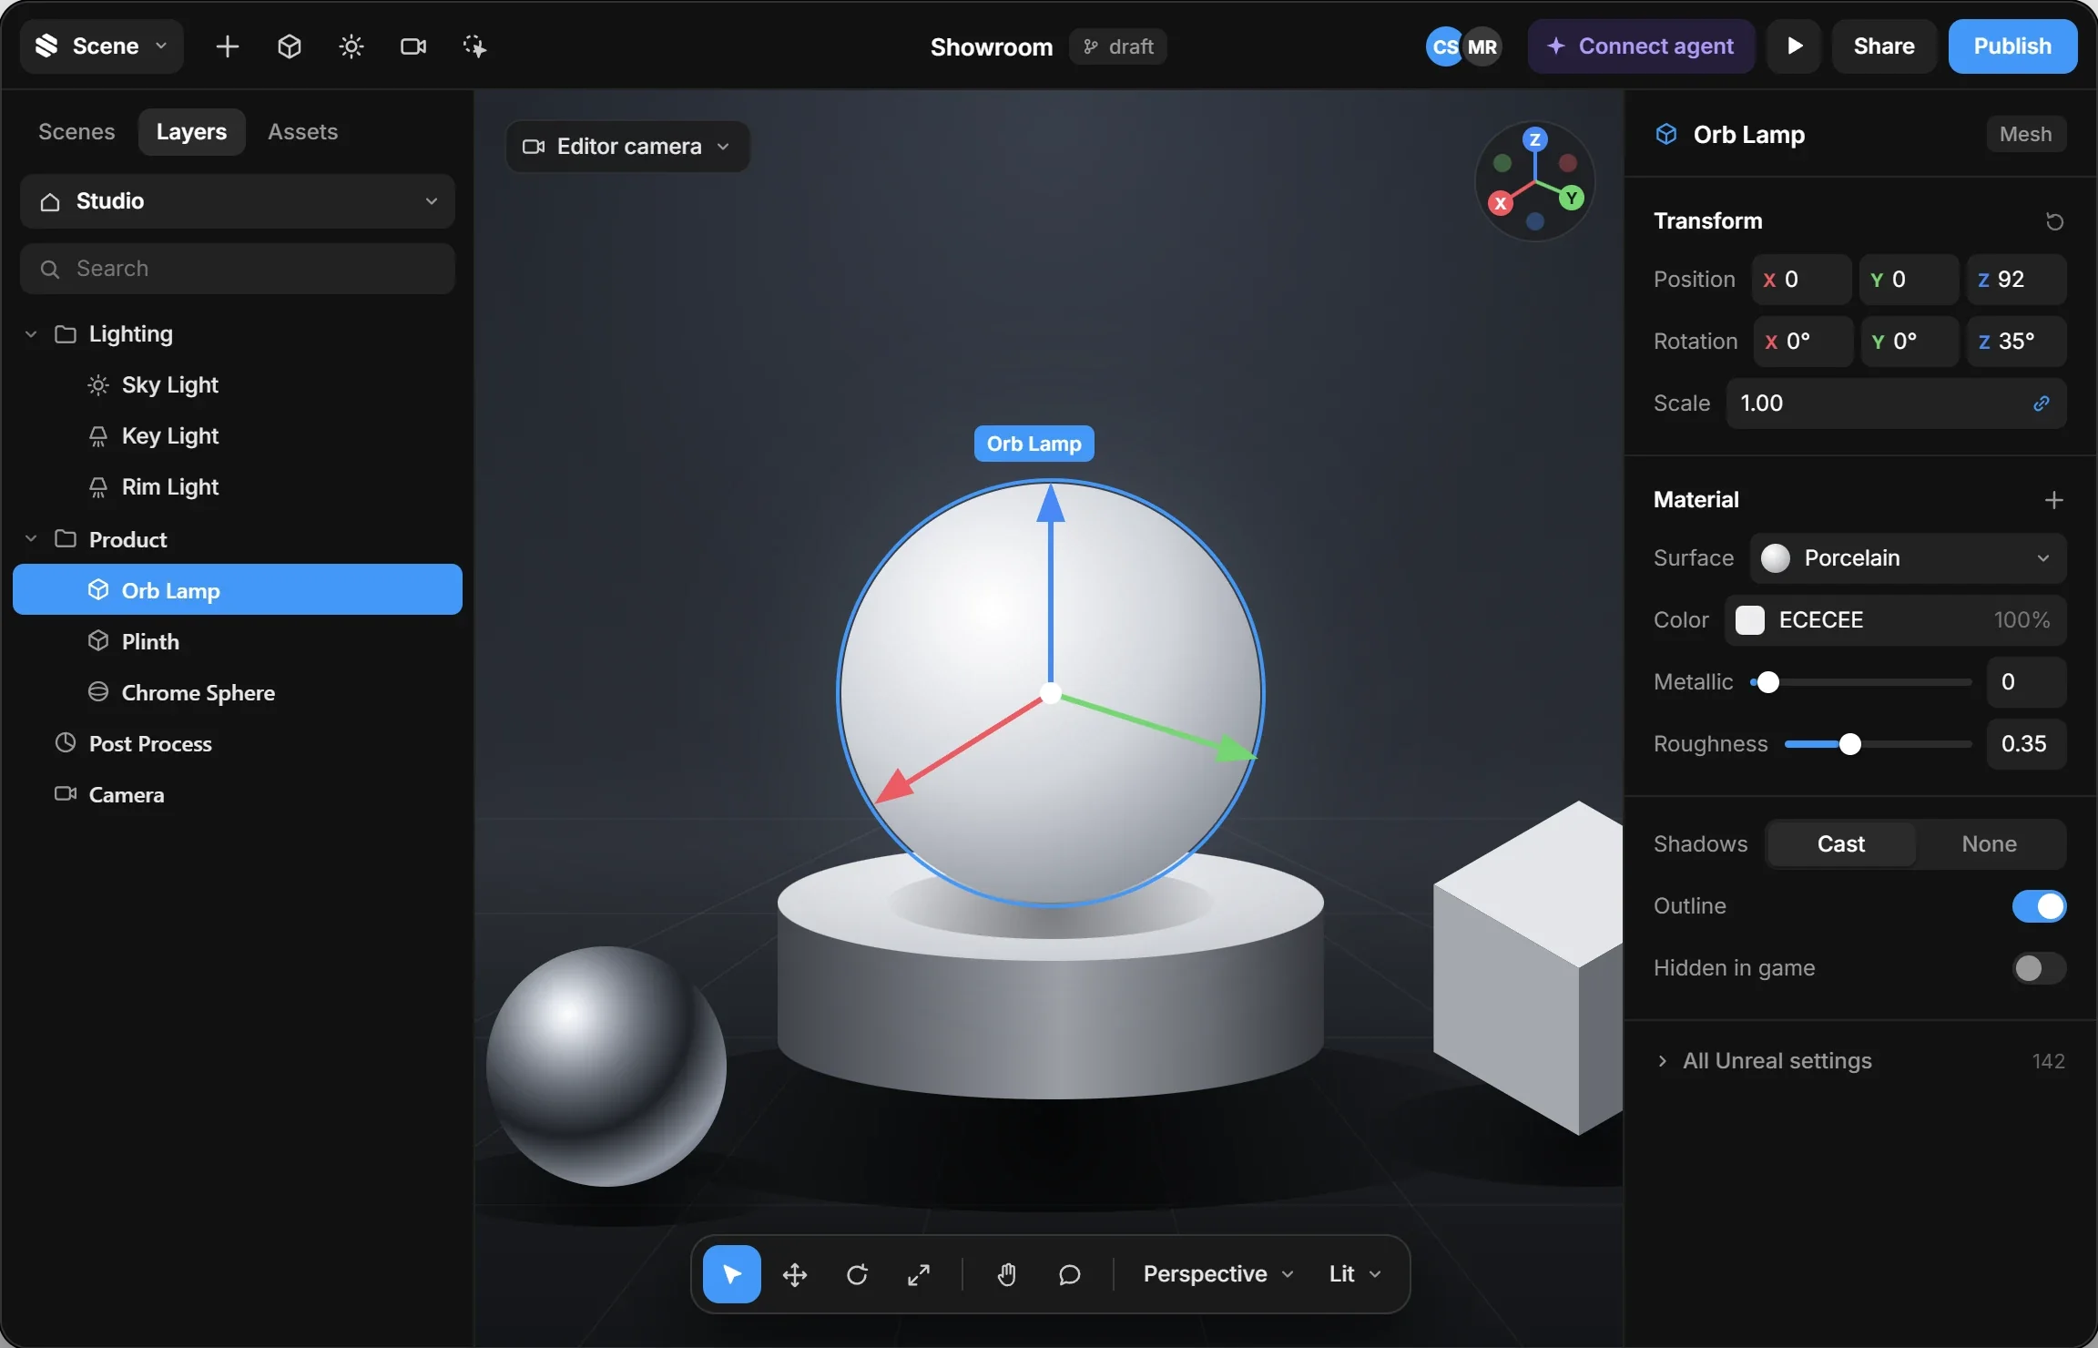
Task: Set Shadows to Cast
Action: tap(1841, 844)
